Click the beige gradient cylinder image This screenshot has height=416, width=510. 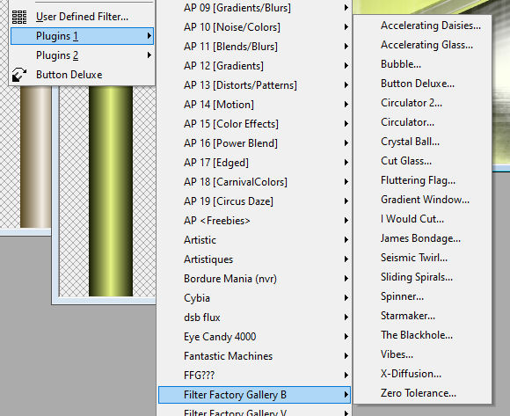(35, 157)
